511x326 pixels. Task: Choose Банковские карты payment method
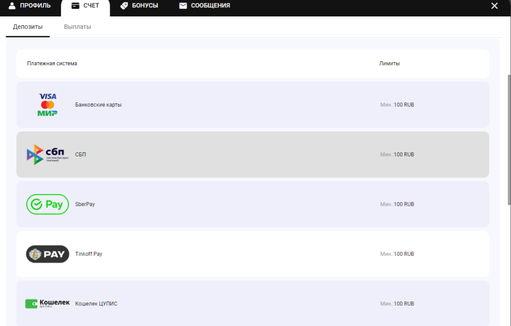[253, 105]
